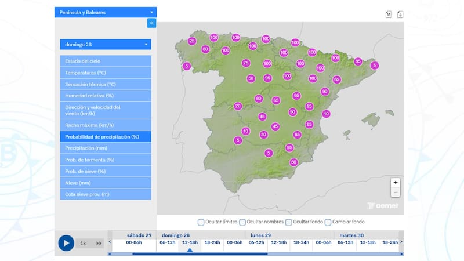Select Temperaturas (°C) layer
464x261 pixels.
(106, 72)
